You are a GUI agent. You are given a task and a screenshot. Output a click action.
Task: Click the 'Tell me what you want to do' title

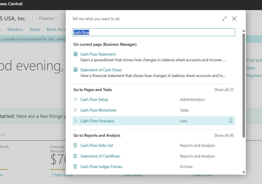96,19
